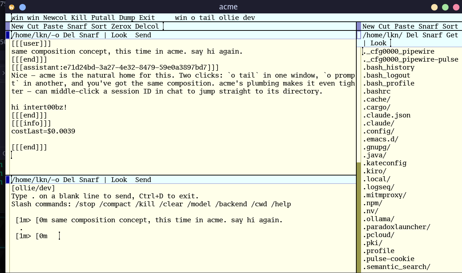Open the .local/ directory entry
This screenshot has height=273, width=462.
click(376, 179)
